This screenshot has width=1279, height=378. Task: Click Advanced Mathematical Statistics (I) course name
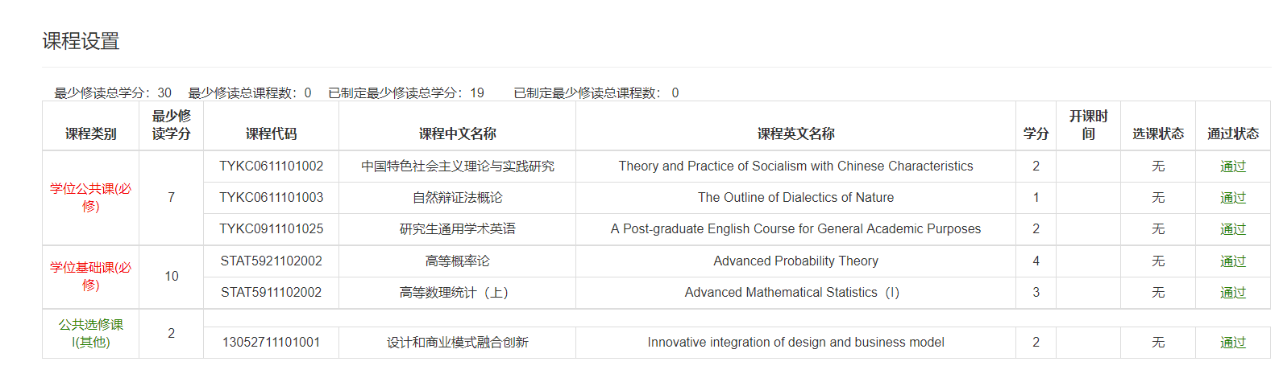[791, 293]
